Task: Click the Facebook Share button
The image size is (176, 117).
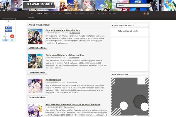Action: 9,31
